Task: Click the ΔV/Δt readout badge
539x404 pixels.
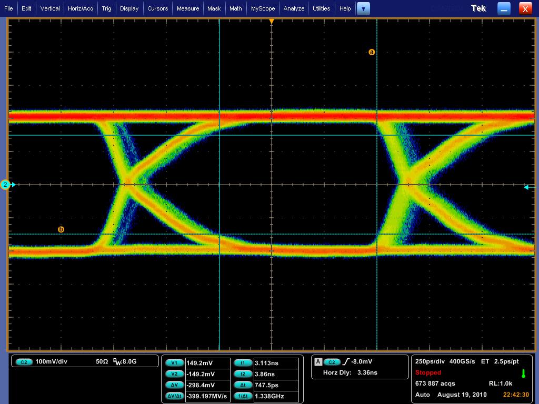Action: (174, 396)
